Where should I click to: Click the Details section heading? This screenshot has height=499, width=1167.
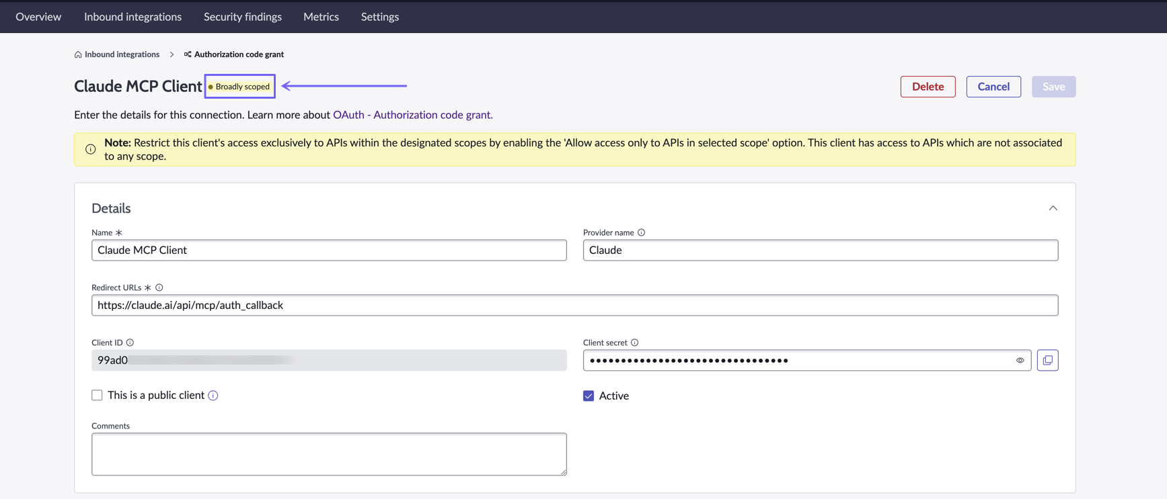(x=111, y=208)
